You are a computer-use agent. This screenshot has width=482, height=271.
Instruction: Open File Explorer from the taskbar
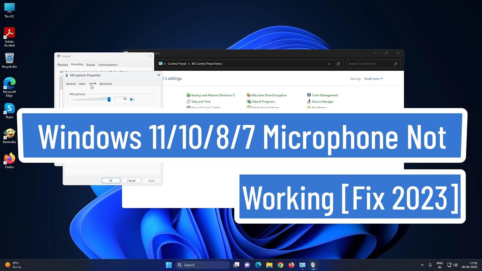click(269, 265)
